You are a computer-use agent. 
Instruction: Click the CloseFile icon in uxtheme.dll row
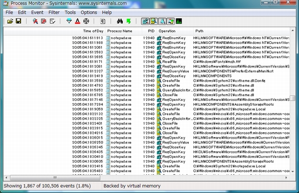(159, 95)
